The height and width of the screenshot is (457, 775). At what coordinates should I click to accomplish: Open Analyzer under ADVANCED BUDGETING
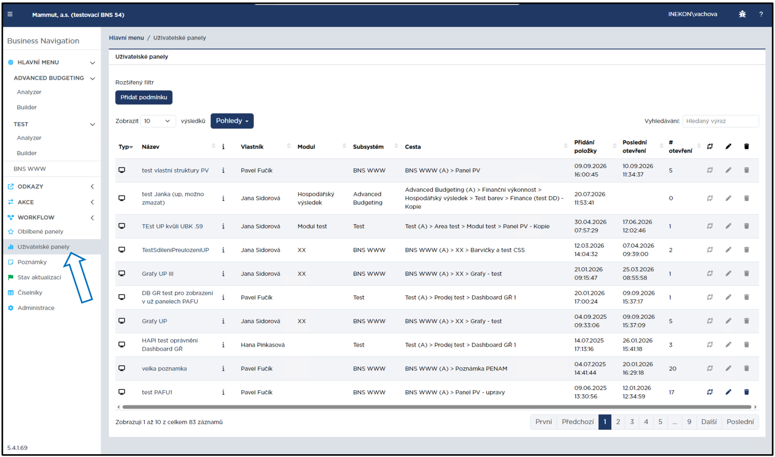29,92
